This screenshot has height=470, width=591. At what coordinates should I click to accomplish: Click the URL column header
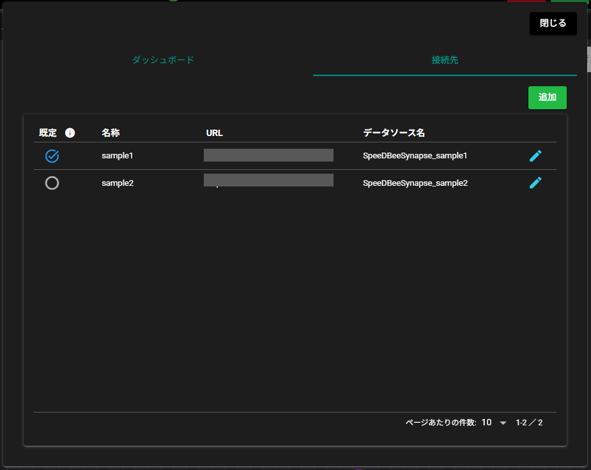(214, 133)
